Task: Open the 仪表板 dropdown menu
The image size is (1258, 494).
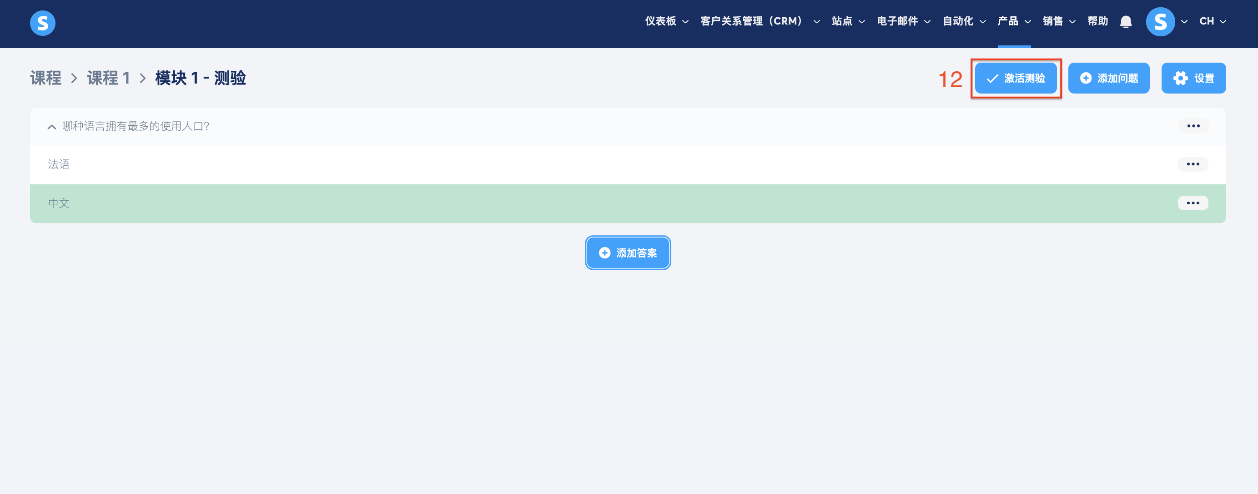Action: (666, 21)
